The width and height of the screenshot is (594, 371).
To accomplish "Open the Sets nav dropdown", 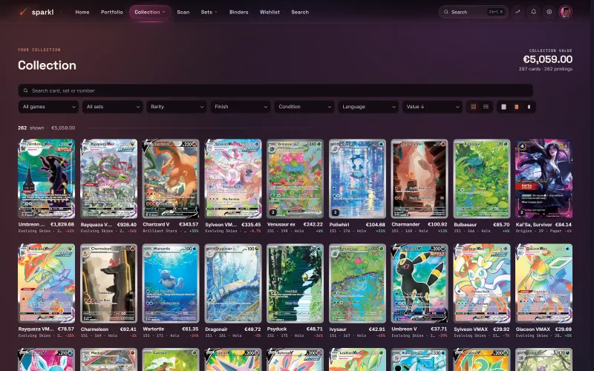I will coord(209,12).
